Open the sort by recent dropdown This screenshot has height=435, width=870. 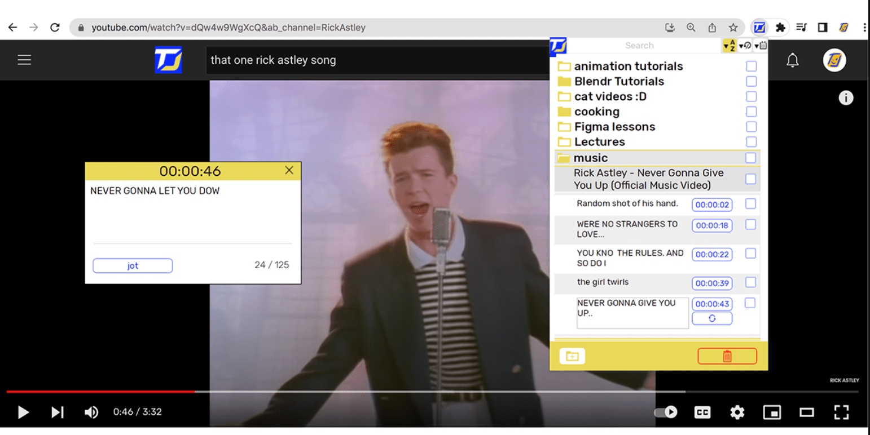(745, 46)
